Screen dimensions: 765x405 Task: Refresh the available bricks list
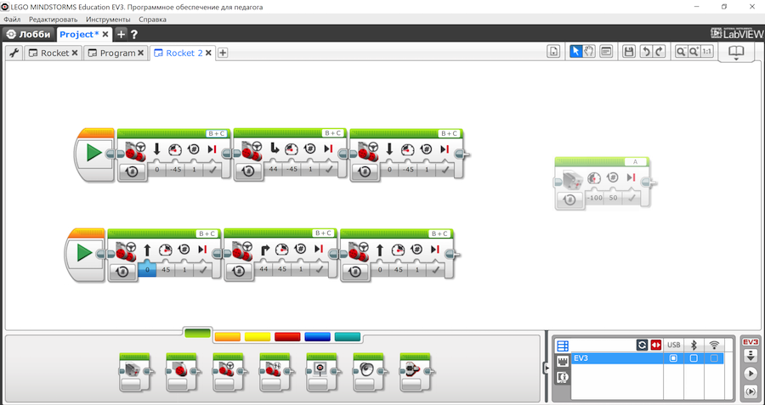pyautogui.click(x=642, y=345)
